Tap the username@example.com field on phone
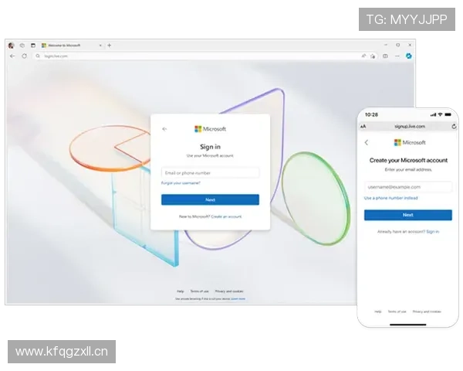Screen dimensions: 463x371 408,186
